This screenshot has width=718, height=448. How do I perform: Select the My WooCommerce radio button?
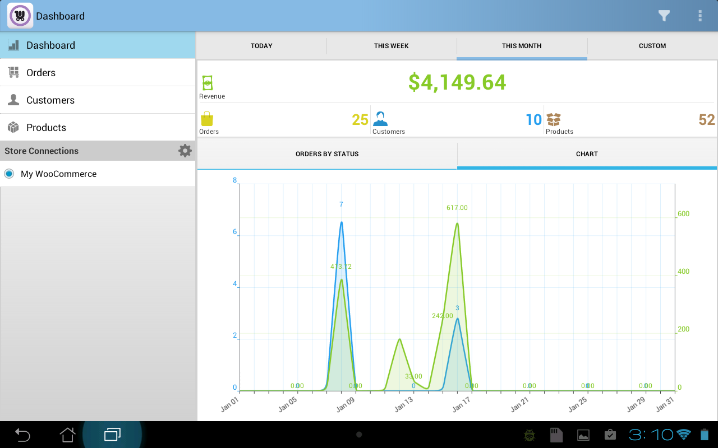pos(9,174)
